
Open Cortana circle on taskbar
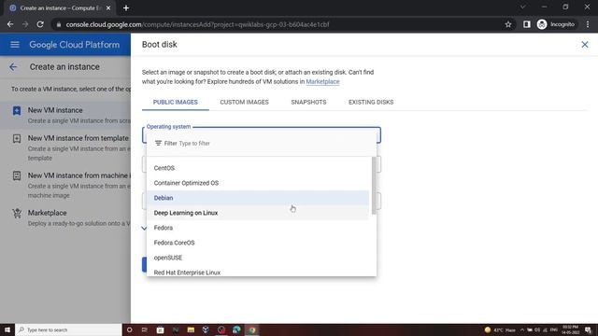(129, 329)
